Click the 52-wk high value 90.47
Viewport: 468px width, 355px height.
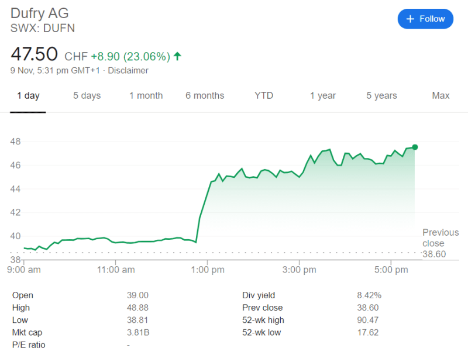coord(368,320)
